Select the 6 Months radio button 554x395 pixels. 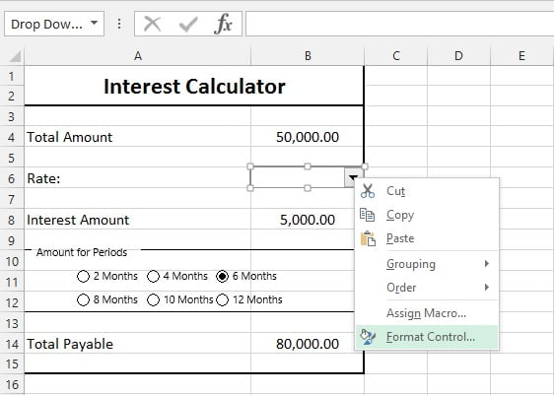222,276
